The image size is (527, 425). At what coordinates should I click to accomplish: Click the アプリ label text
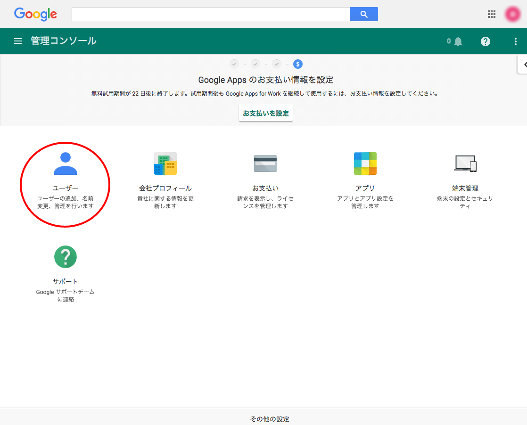pyautogui.click(x=365, y=188)
